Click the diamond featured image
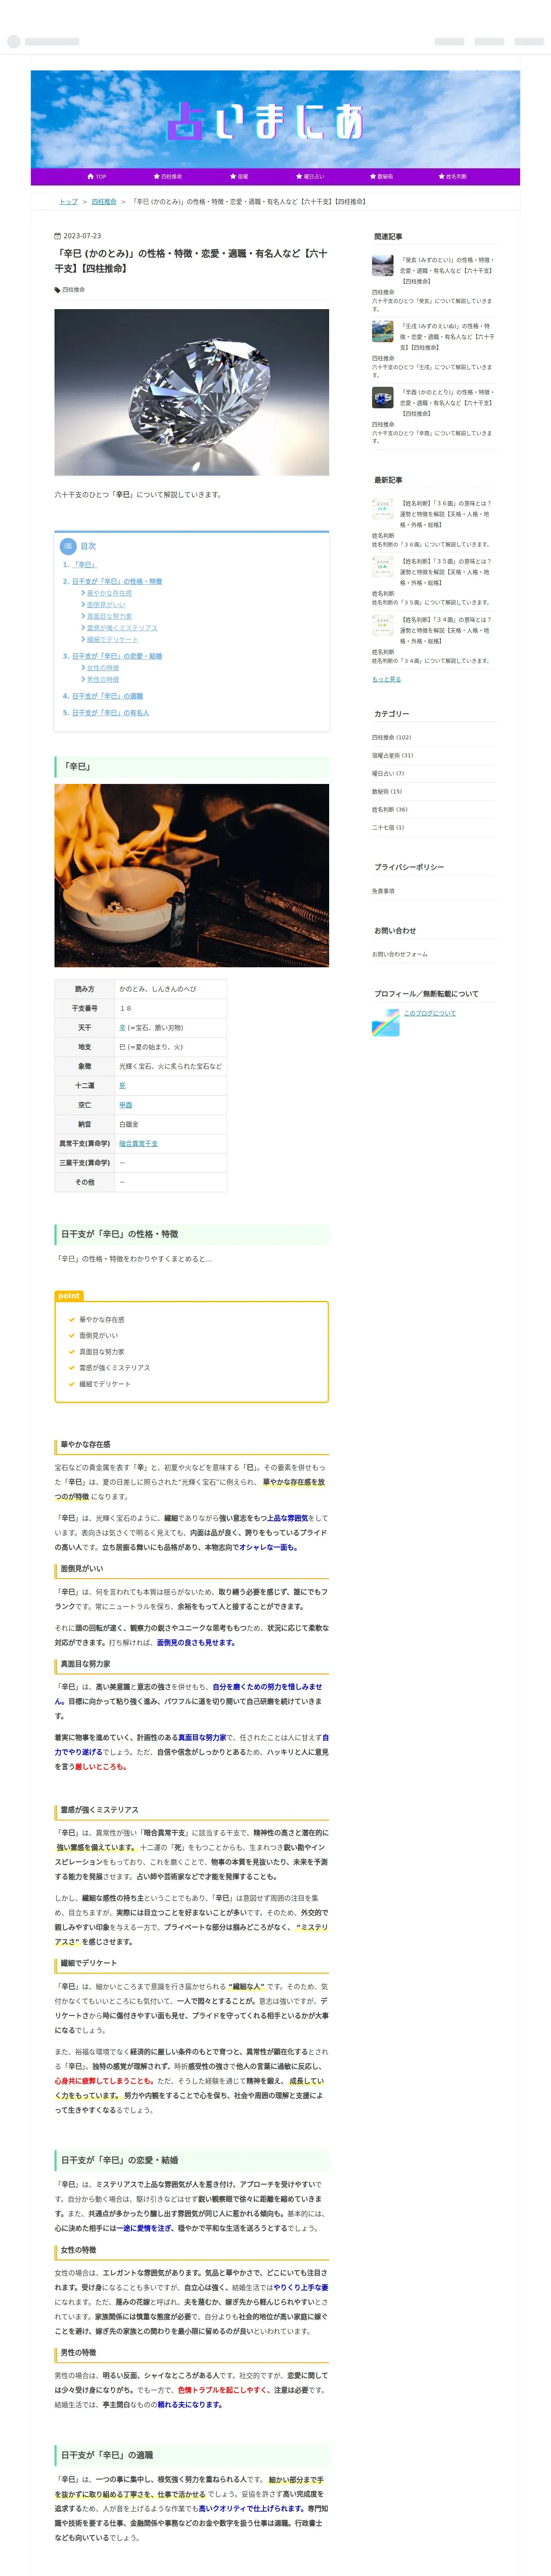 (x=191, y=392)
